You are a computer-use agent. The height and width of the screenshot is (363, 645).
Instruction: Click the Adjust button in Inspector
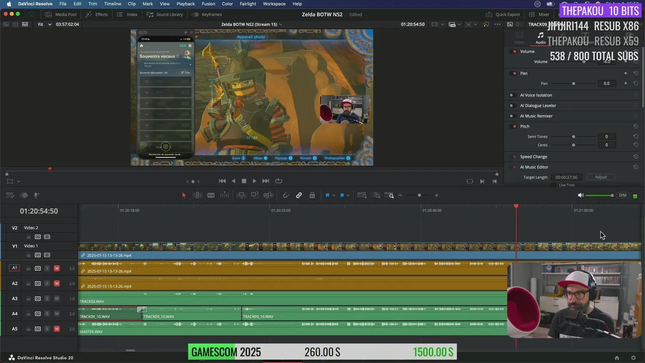point(601,177)
